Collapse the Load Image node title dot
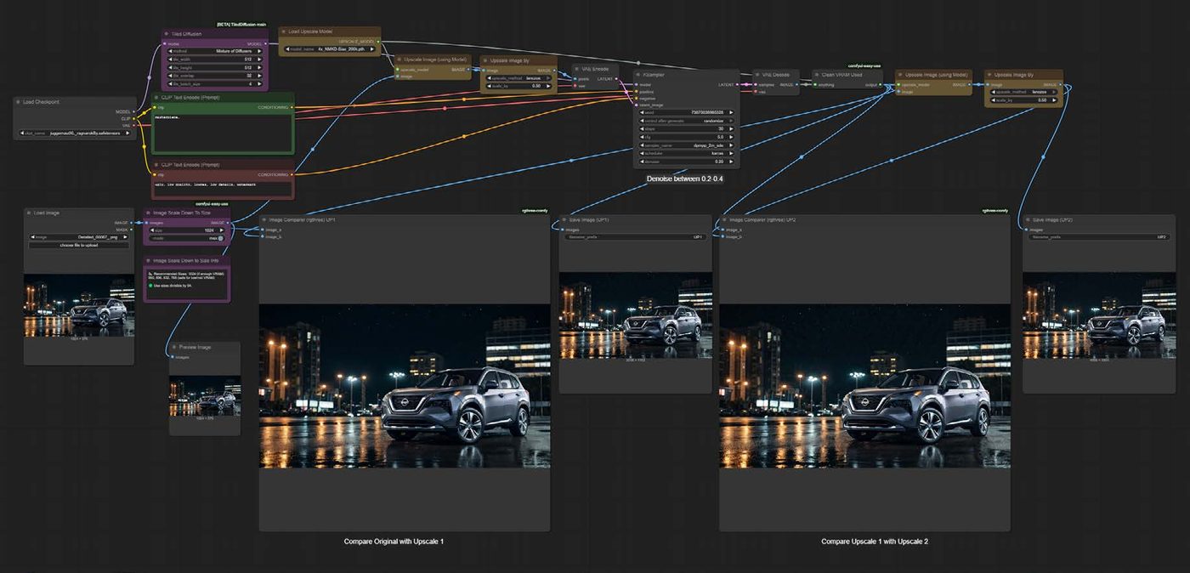1190x573 pixels. coord(30,213)
